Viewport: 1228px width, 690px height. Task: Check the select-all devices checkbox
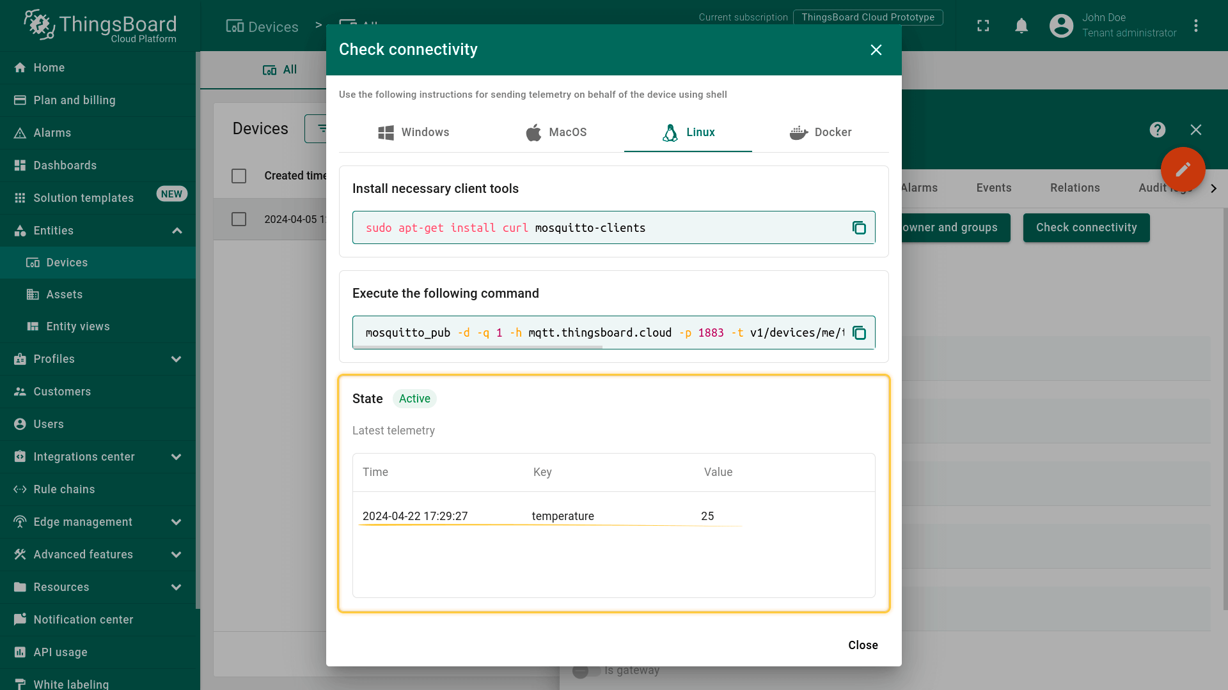[x=239, y=176]
